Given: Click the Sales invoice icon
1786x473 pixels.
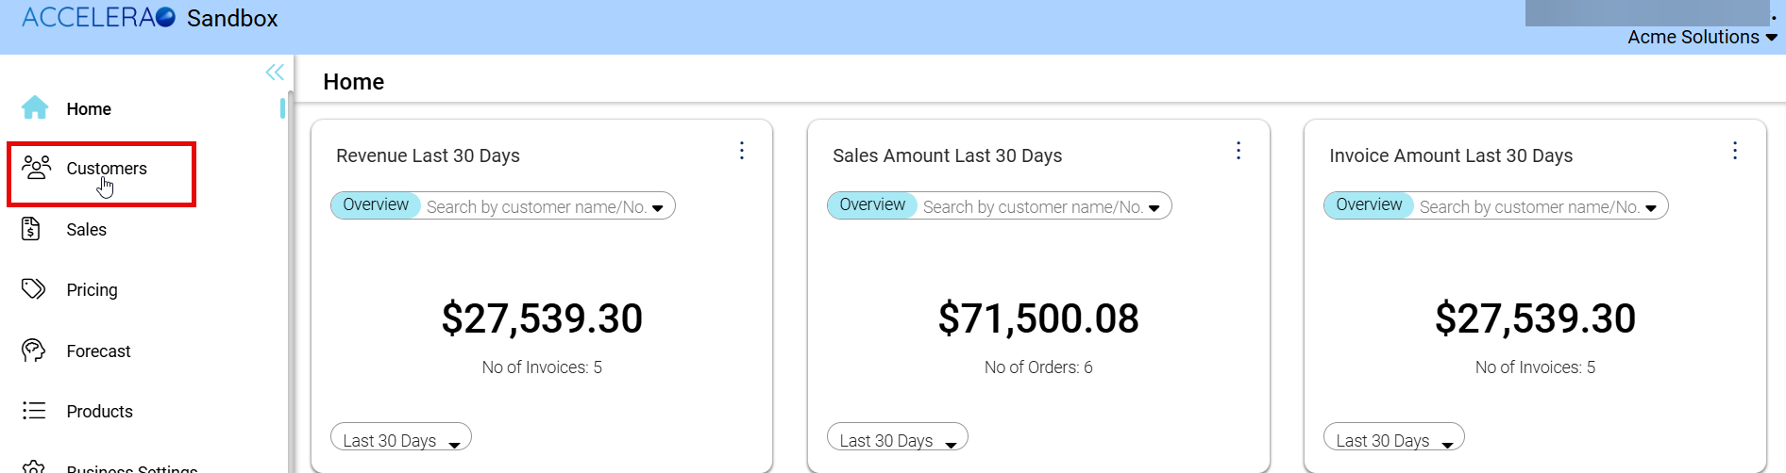Looking at the screenshot, I should (x=31, y=229).
